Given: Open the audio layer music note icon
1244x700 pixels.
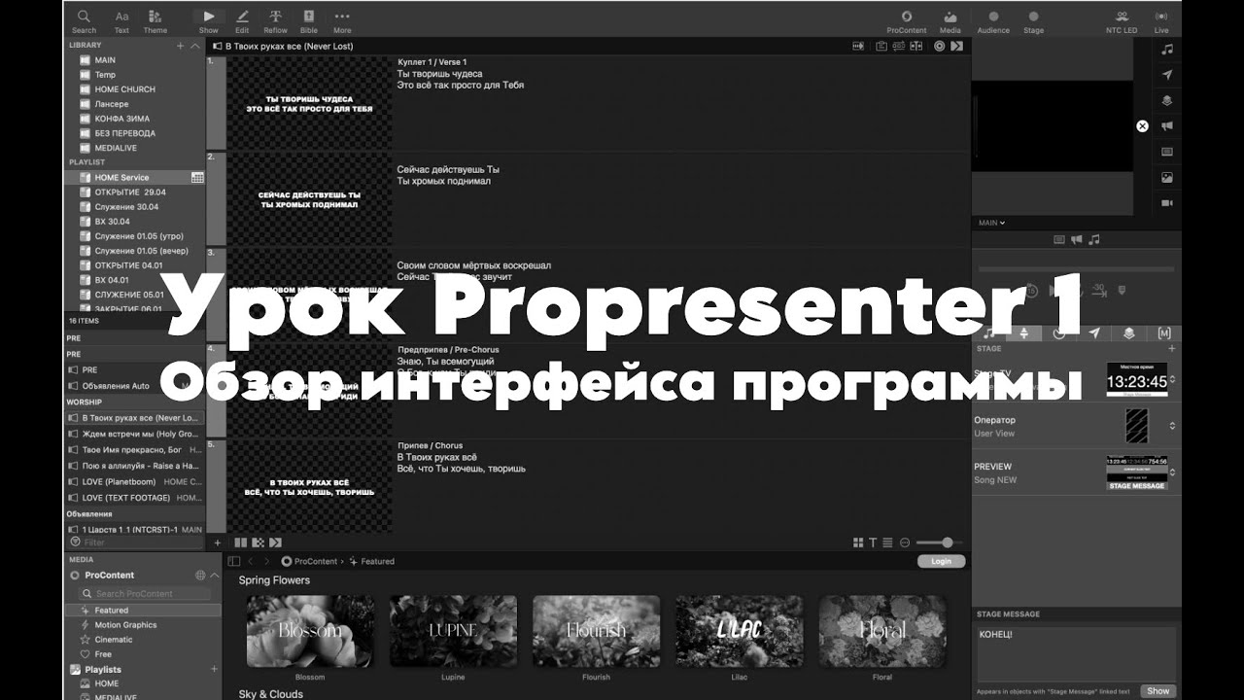Looking at the screenshot, I should point(1167,50).
